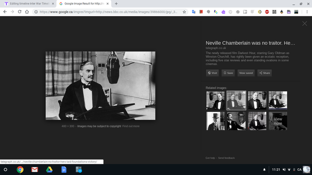The height and width of the screenshot is (175, 312).
Task: Open the browser home page
Action: pyautogui.click(x=27, y=12)
